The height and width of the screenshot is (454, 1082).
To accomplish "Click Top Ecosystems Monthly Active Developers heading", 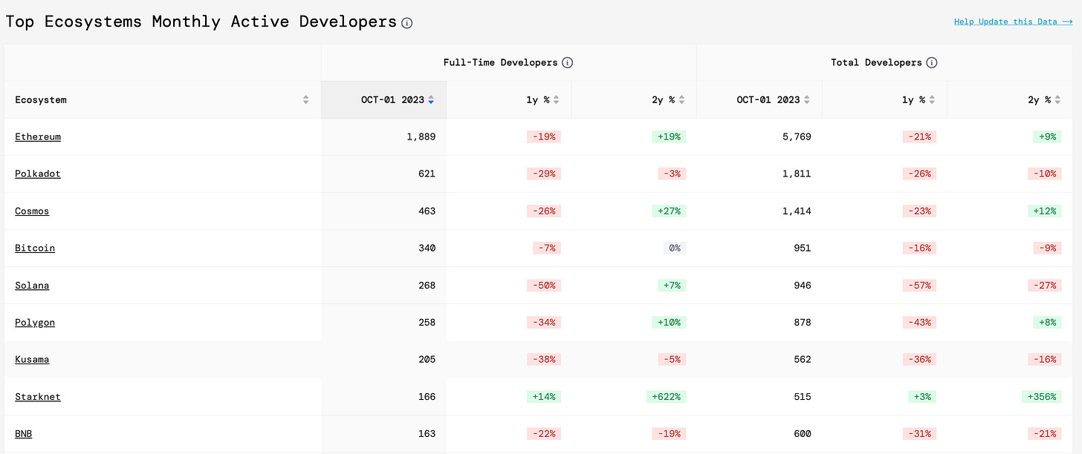I will point(201,22).
